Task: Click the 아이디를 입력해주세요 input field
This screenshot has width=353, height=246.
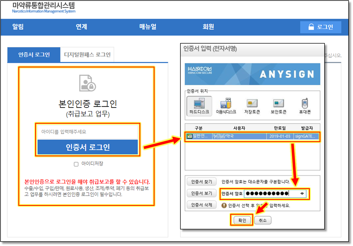Action: click(x=87, y=132)
